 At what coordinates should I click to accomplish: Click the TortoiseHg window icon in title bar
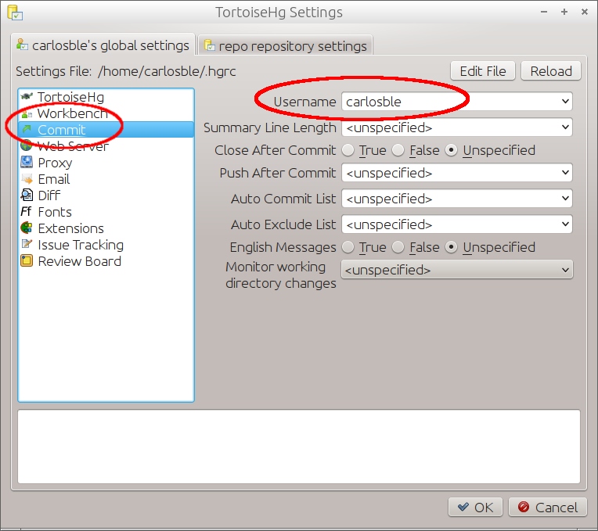click(x=15, y=13)
